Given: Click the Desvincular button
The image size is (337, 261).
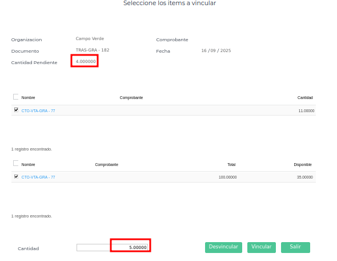Looking at the screenshot, I should (x=223, y=247).
